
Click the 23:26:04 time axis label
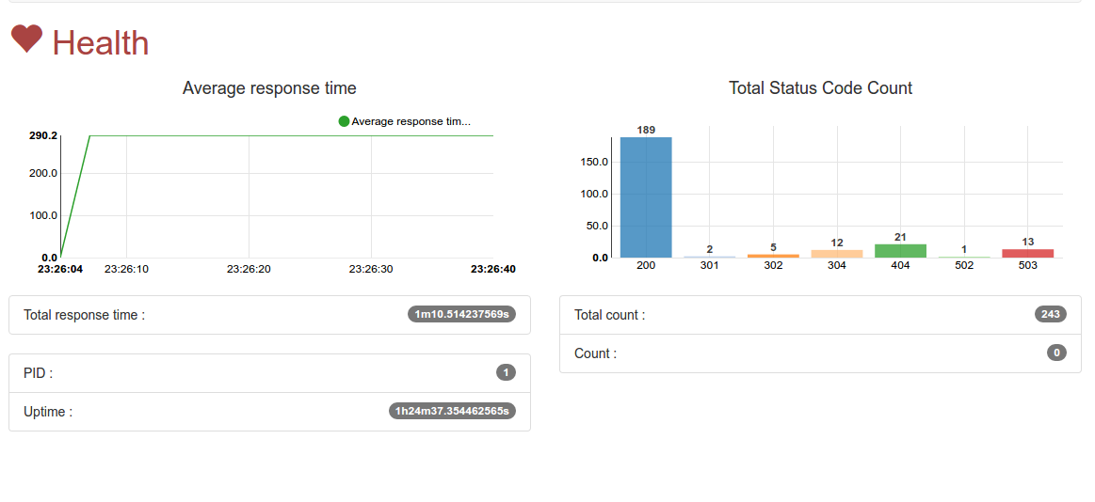click(60, 269)
